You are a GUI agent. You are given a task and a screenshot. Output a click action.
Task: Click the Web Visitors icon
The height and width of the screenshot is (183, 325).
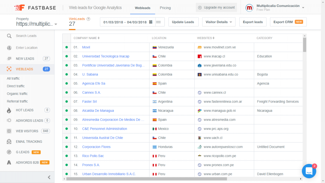pyautogui.click(x=9, y=131)
